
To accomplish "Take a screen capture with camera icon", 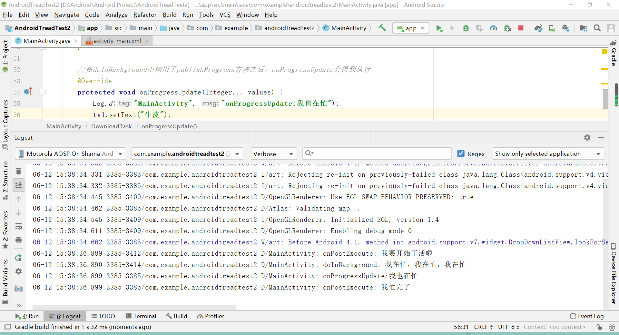I will (19, 289).
